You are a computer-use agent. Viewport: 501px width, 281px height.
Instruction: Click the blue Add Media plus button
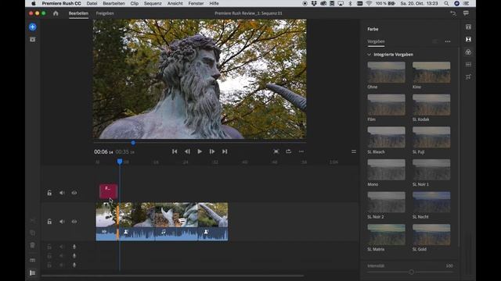pyautogui.click(x=33, y=27)
